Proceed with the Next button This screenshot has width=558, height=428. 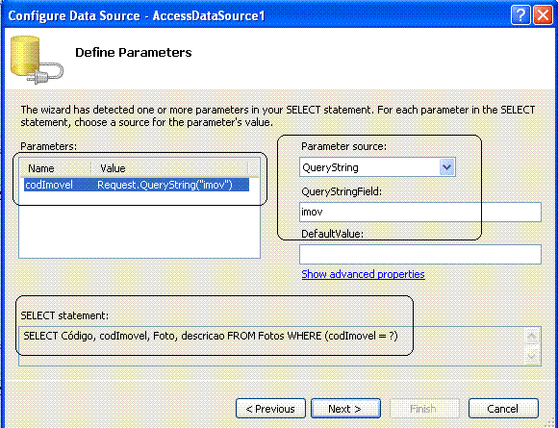(x=345, y=409)
